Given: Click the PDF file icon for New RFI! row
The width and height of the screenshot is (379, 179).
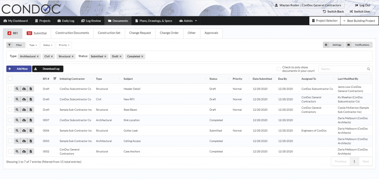Looking at the screenshot, I should (31, 99).
